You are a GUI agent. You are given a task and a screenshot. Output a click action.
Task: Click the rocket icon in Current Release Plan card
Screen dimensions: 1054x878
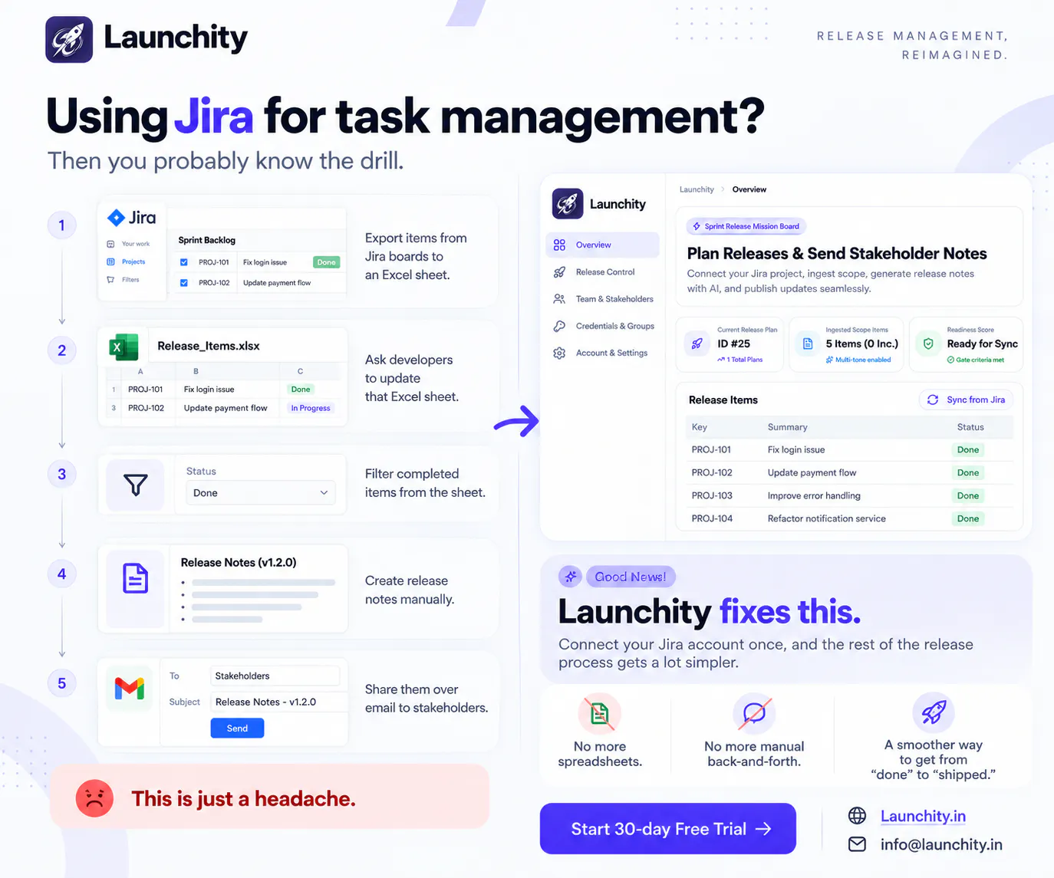click(697, 344)
